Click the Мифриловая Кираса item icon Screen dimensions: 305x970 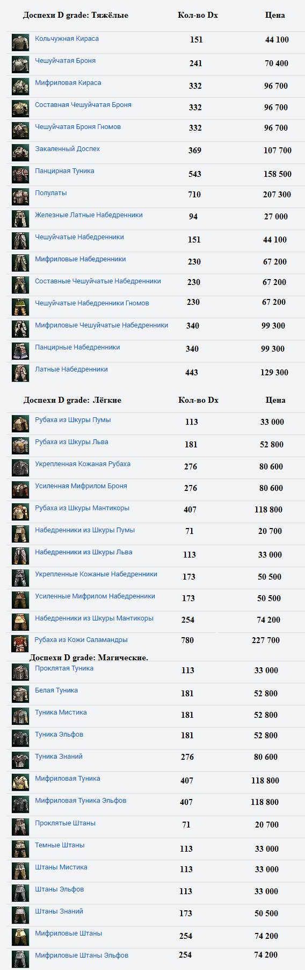(20, 87)
